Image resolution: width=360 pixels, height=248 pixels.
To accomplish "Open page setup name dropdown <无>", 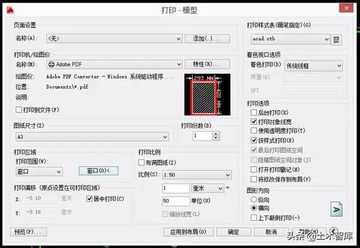I will click(114, 38).
